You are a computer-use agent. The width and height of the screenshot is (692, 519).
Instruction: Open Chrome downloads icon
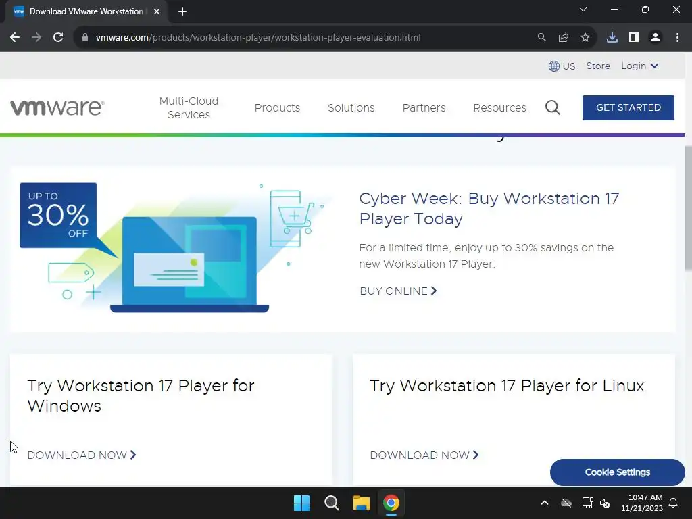tap(612, 38)
